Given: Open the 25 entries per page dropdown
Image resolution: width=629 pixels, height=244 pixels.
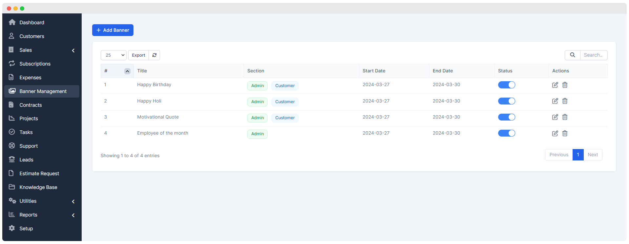Looking at the screenshot, I should coord(113,55).
